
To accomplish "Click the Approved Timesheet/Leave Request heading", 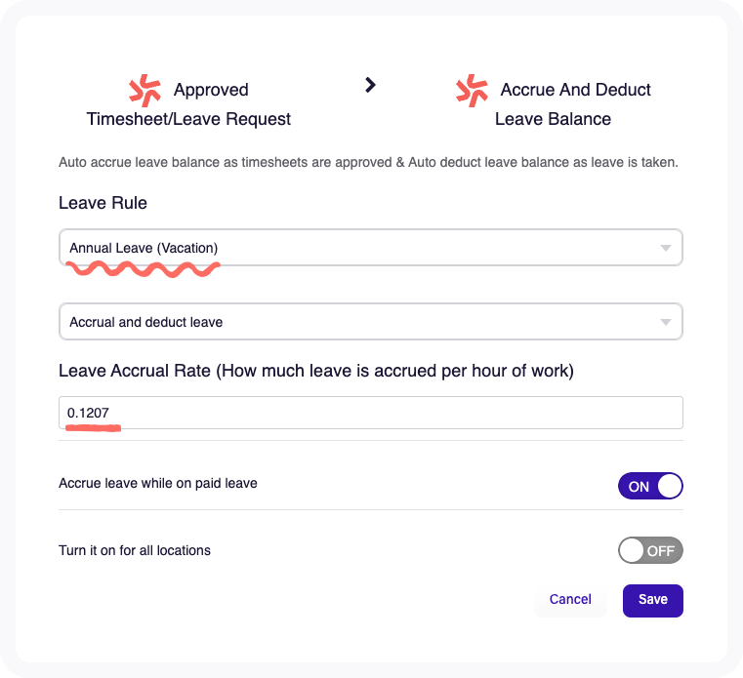I will pyautogui.click(x=188, y=104).
